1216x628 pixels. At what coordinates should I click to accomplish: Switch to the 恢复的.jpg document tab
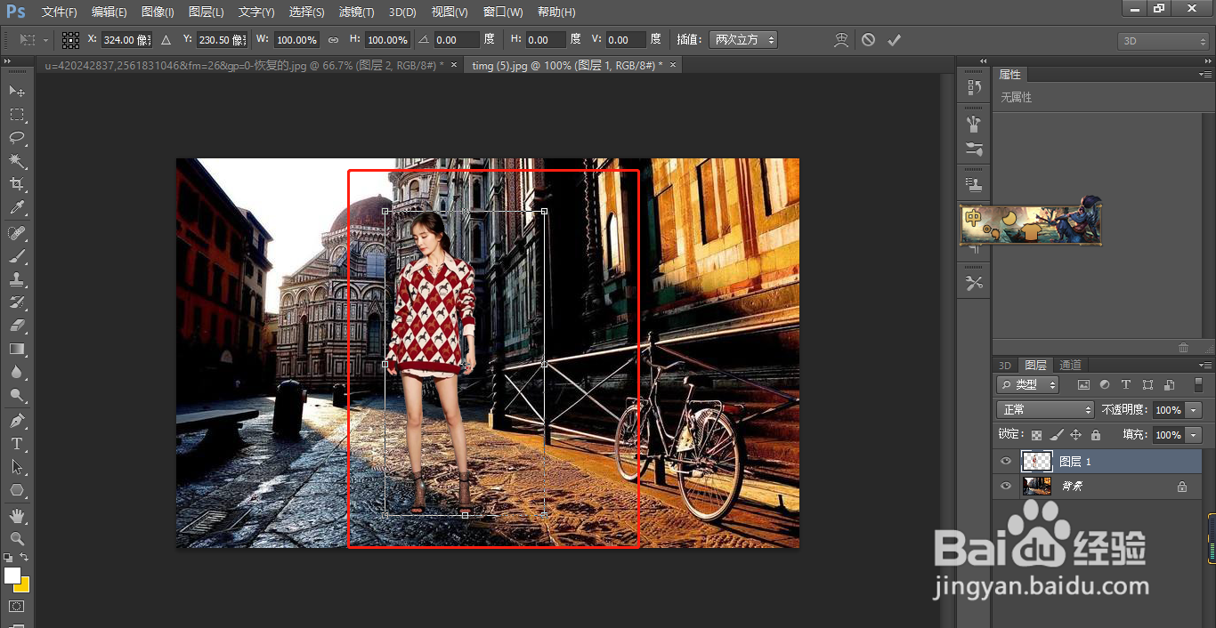pyautogui.click(x=244, y=66)
